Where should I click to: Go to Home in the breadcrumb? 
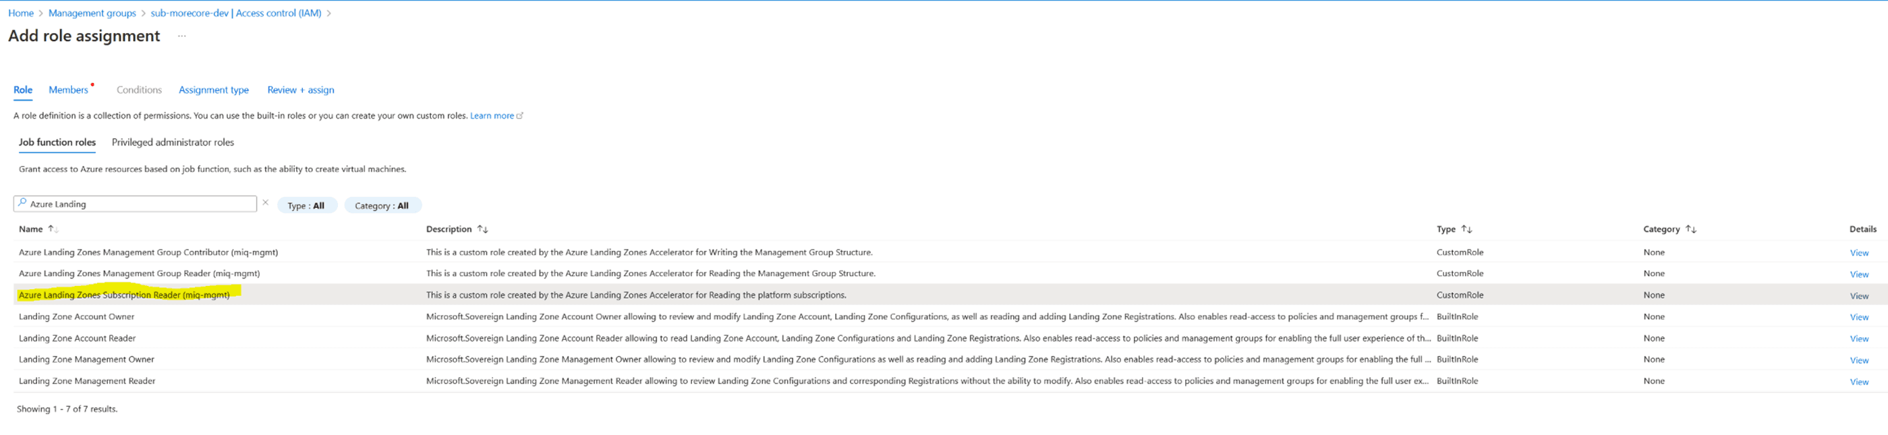[x=20, y=13]
